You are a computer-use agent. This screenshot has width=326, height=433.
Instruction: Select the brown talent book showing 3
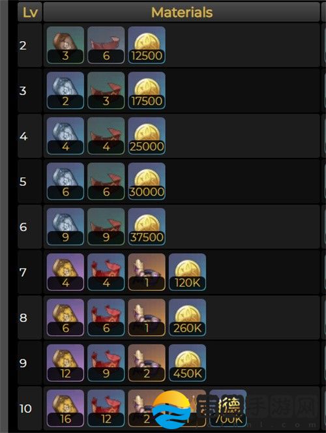point(65,45)
